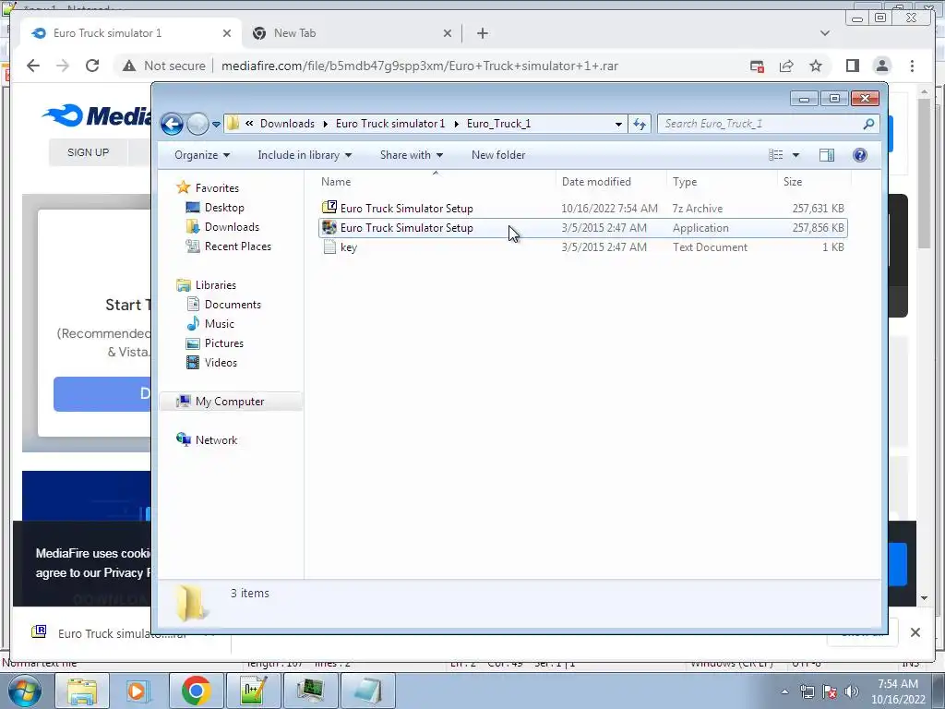Viewport: 945px width, 709px height.
Task: Bookmark this page with the star icon
Action: coord(816,66)
